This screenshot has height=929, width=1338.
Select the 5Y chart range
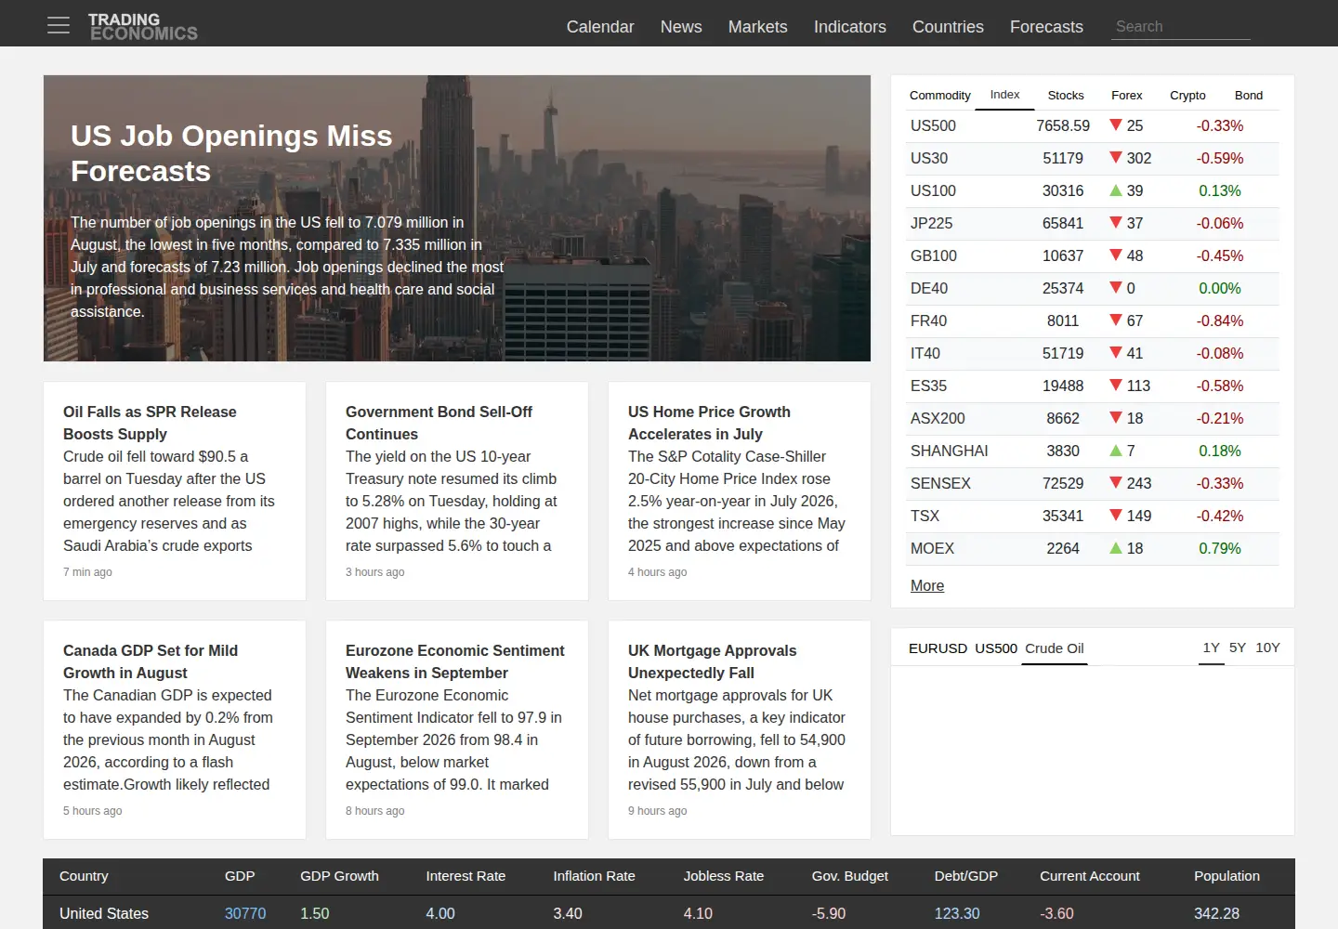tap(1238, 648)
